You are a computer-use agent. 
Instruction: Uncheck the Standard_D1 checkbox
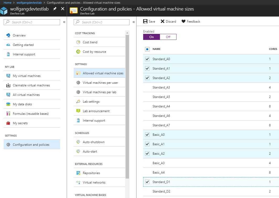point(147,182)
